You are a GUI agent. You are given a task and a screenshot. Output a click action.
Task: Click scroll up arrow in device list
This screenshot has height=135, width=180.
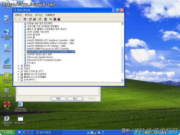click(x=122, y=24)
